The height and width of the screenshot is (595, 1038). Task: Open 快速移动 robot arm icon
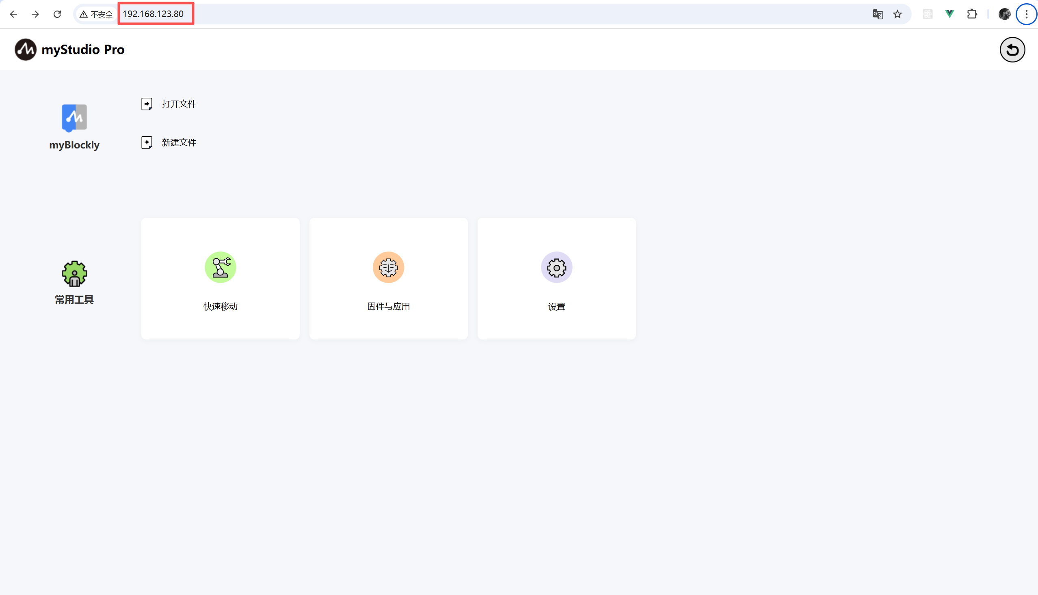tap(221, 267)
